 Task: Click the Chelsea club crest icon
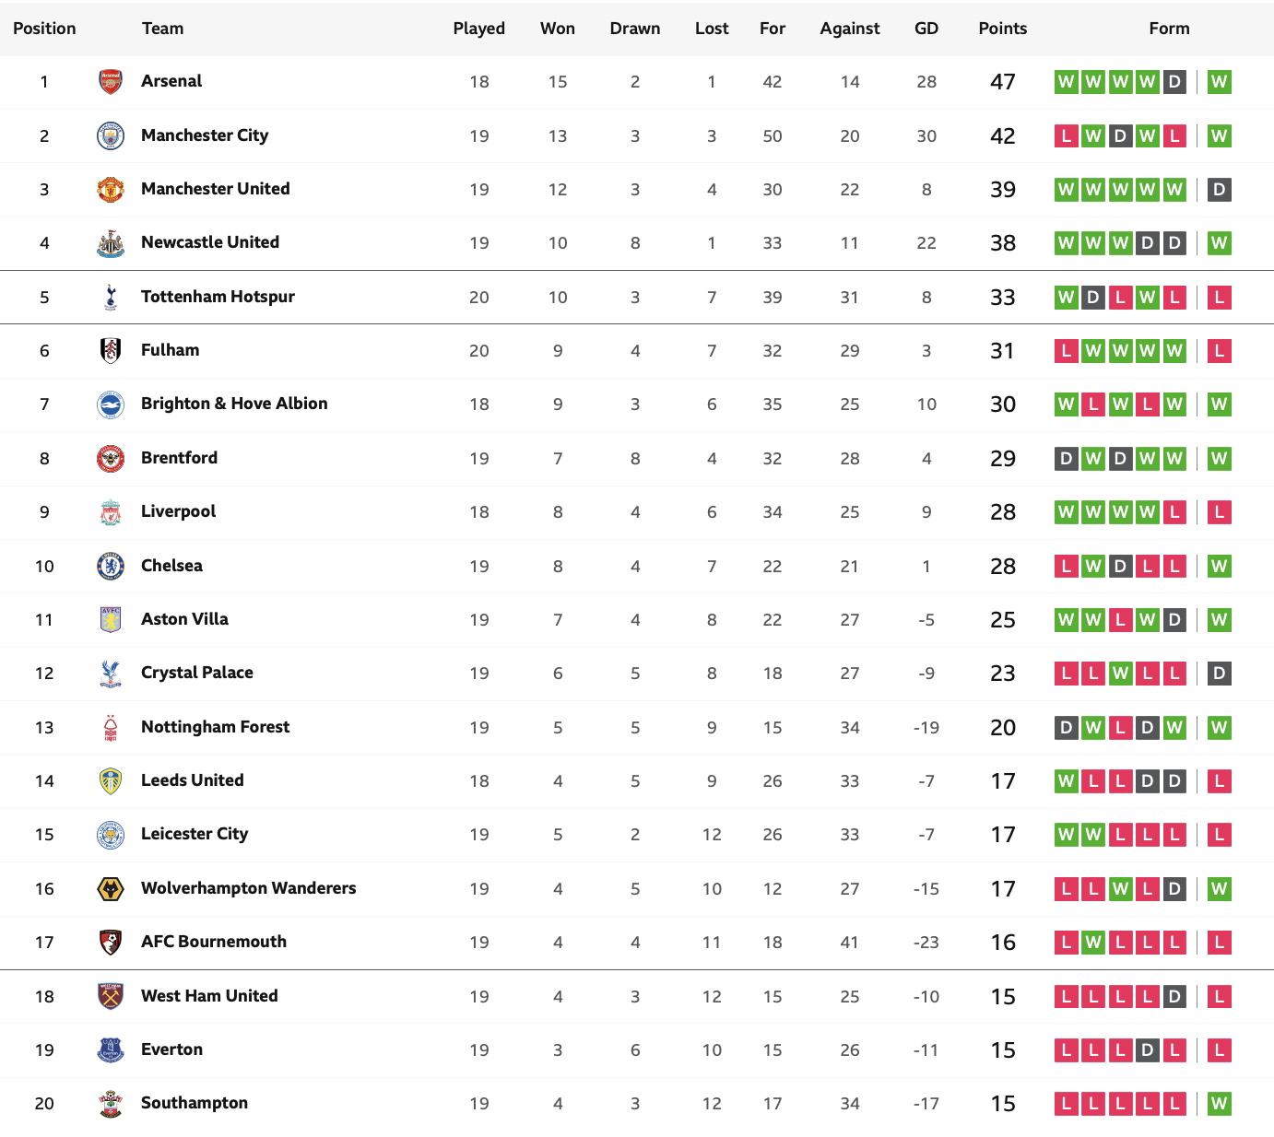click(111, 566)
